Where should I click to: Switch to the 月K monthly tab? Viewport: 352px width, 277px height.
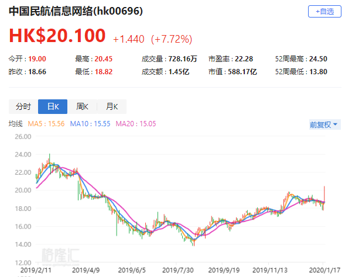pos(111,106)
